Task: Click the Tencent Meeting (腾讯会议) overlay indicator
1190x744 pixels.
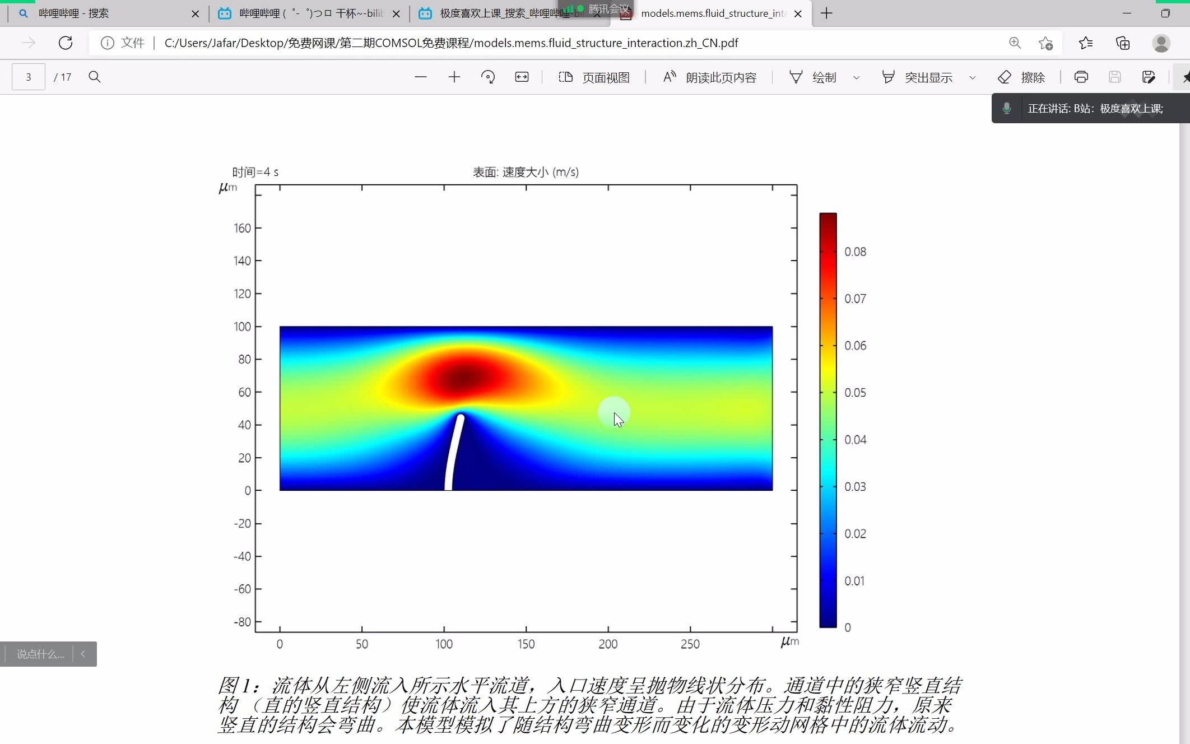Action: pyautogui.click(x=596, y=9)
